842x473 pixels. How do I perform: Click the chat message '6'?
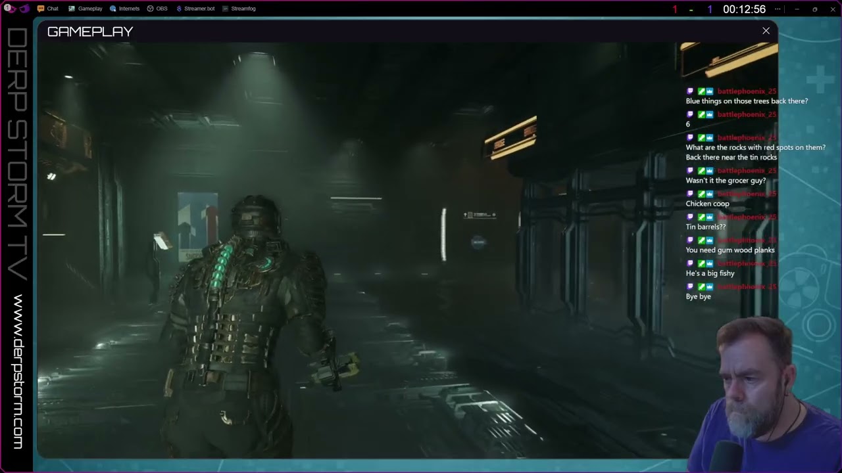tap(688, 124)
